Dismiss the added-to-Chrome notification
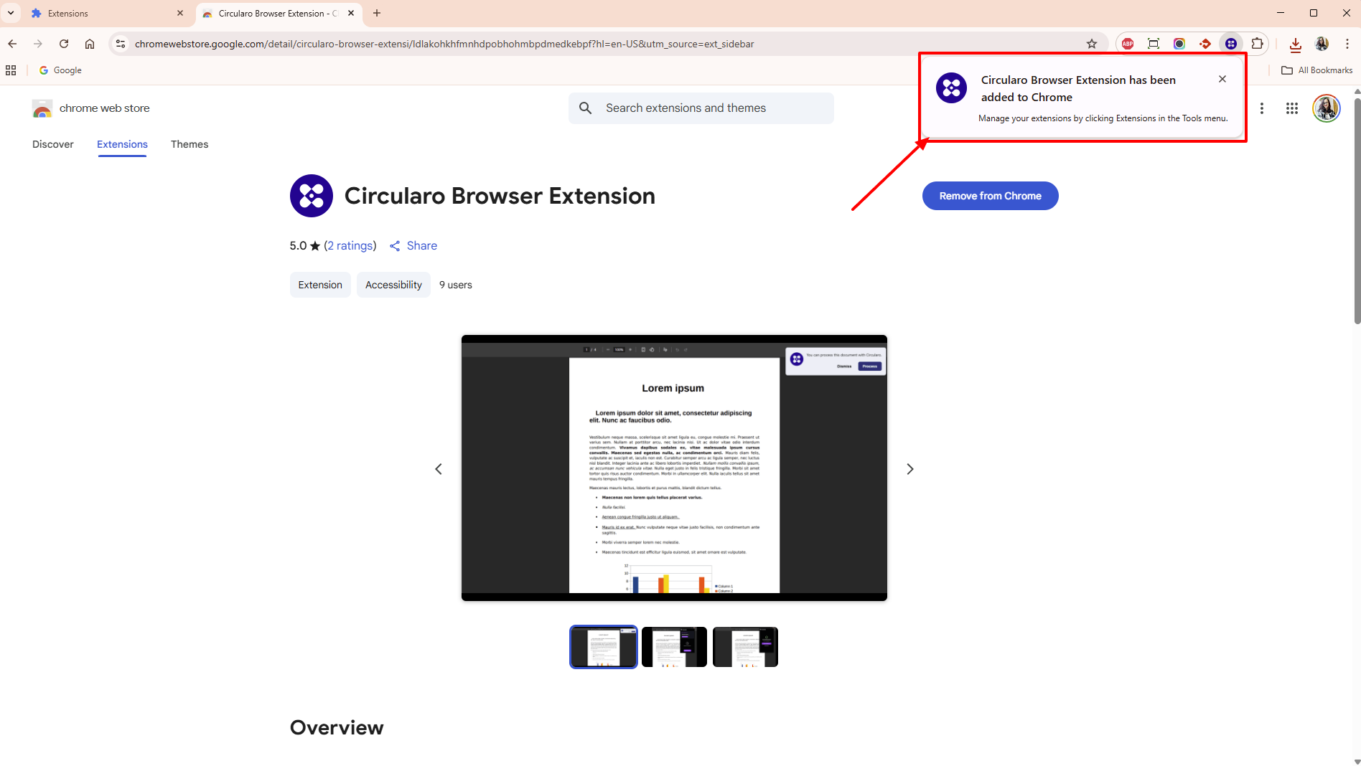1361x766 pixels. click(1222, 79)
